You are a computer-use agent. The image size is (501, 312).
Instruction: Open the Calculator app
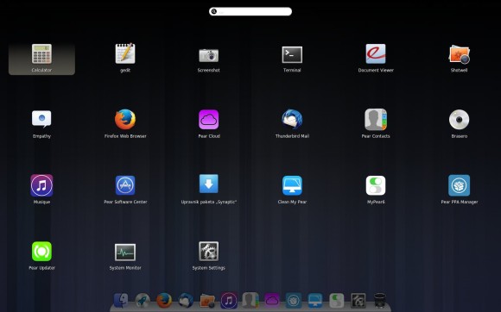41,54
